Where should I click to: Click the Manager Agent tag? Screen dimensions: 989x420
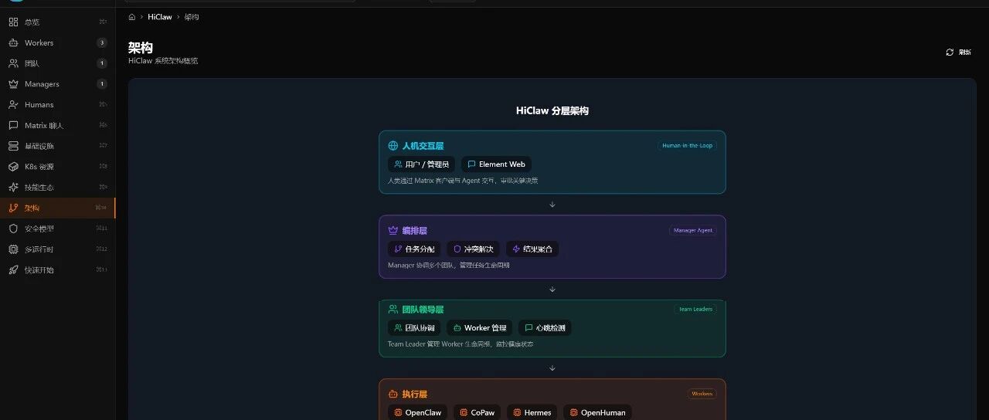[692, 231]
